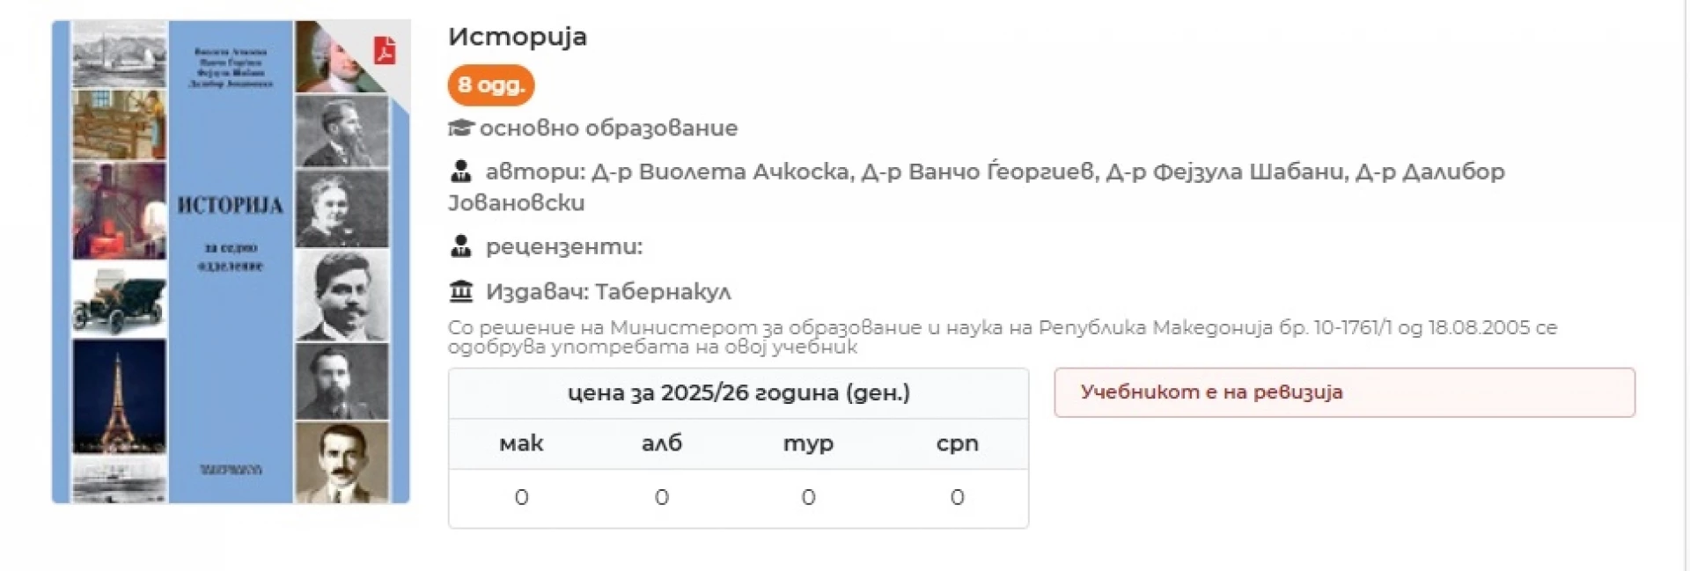The height and width of the screenshot is (571, 1690).
Task: Click the ministry approval decision text
Action: [1002, 337]
